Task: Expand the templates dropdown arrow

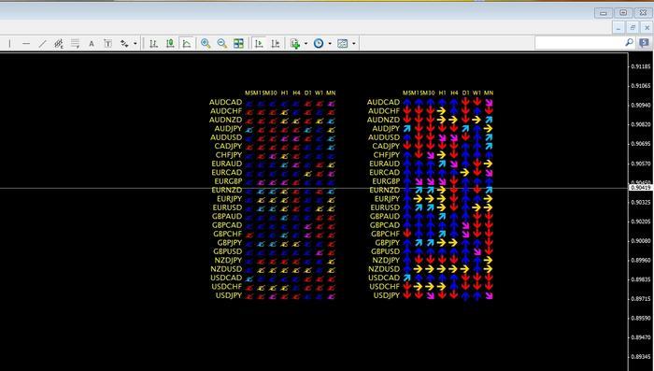Action: pyautogui.click(x=354, y=43)
